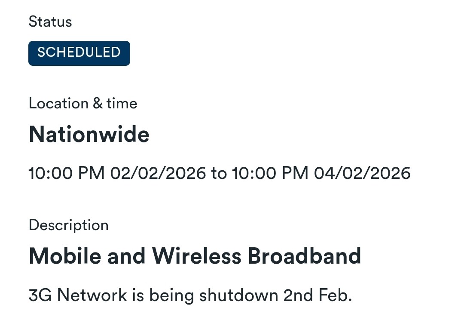Click the 10:00 PM time before 02/02/2026

[x=67, y=173]
